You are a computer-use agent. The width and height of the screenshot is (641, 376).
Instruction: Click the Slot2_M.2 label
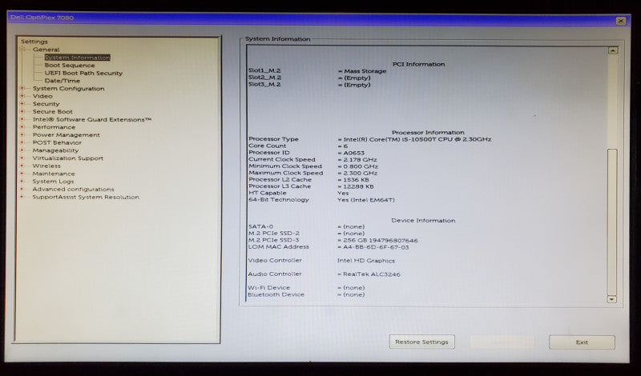click(264, 78)
